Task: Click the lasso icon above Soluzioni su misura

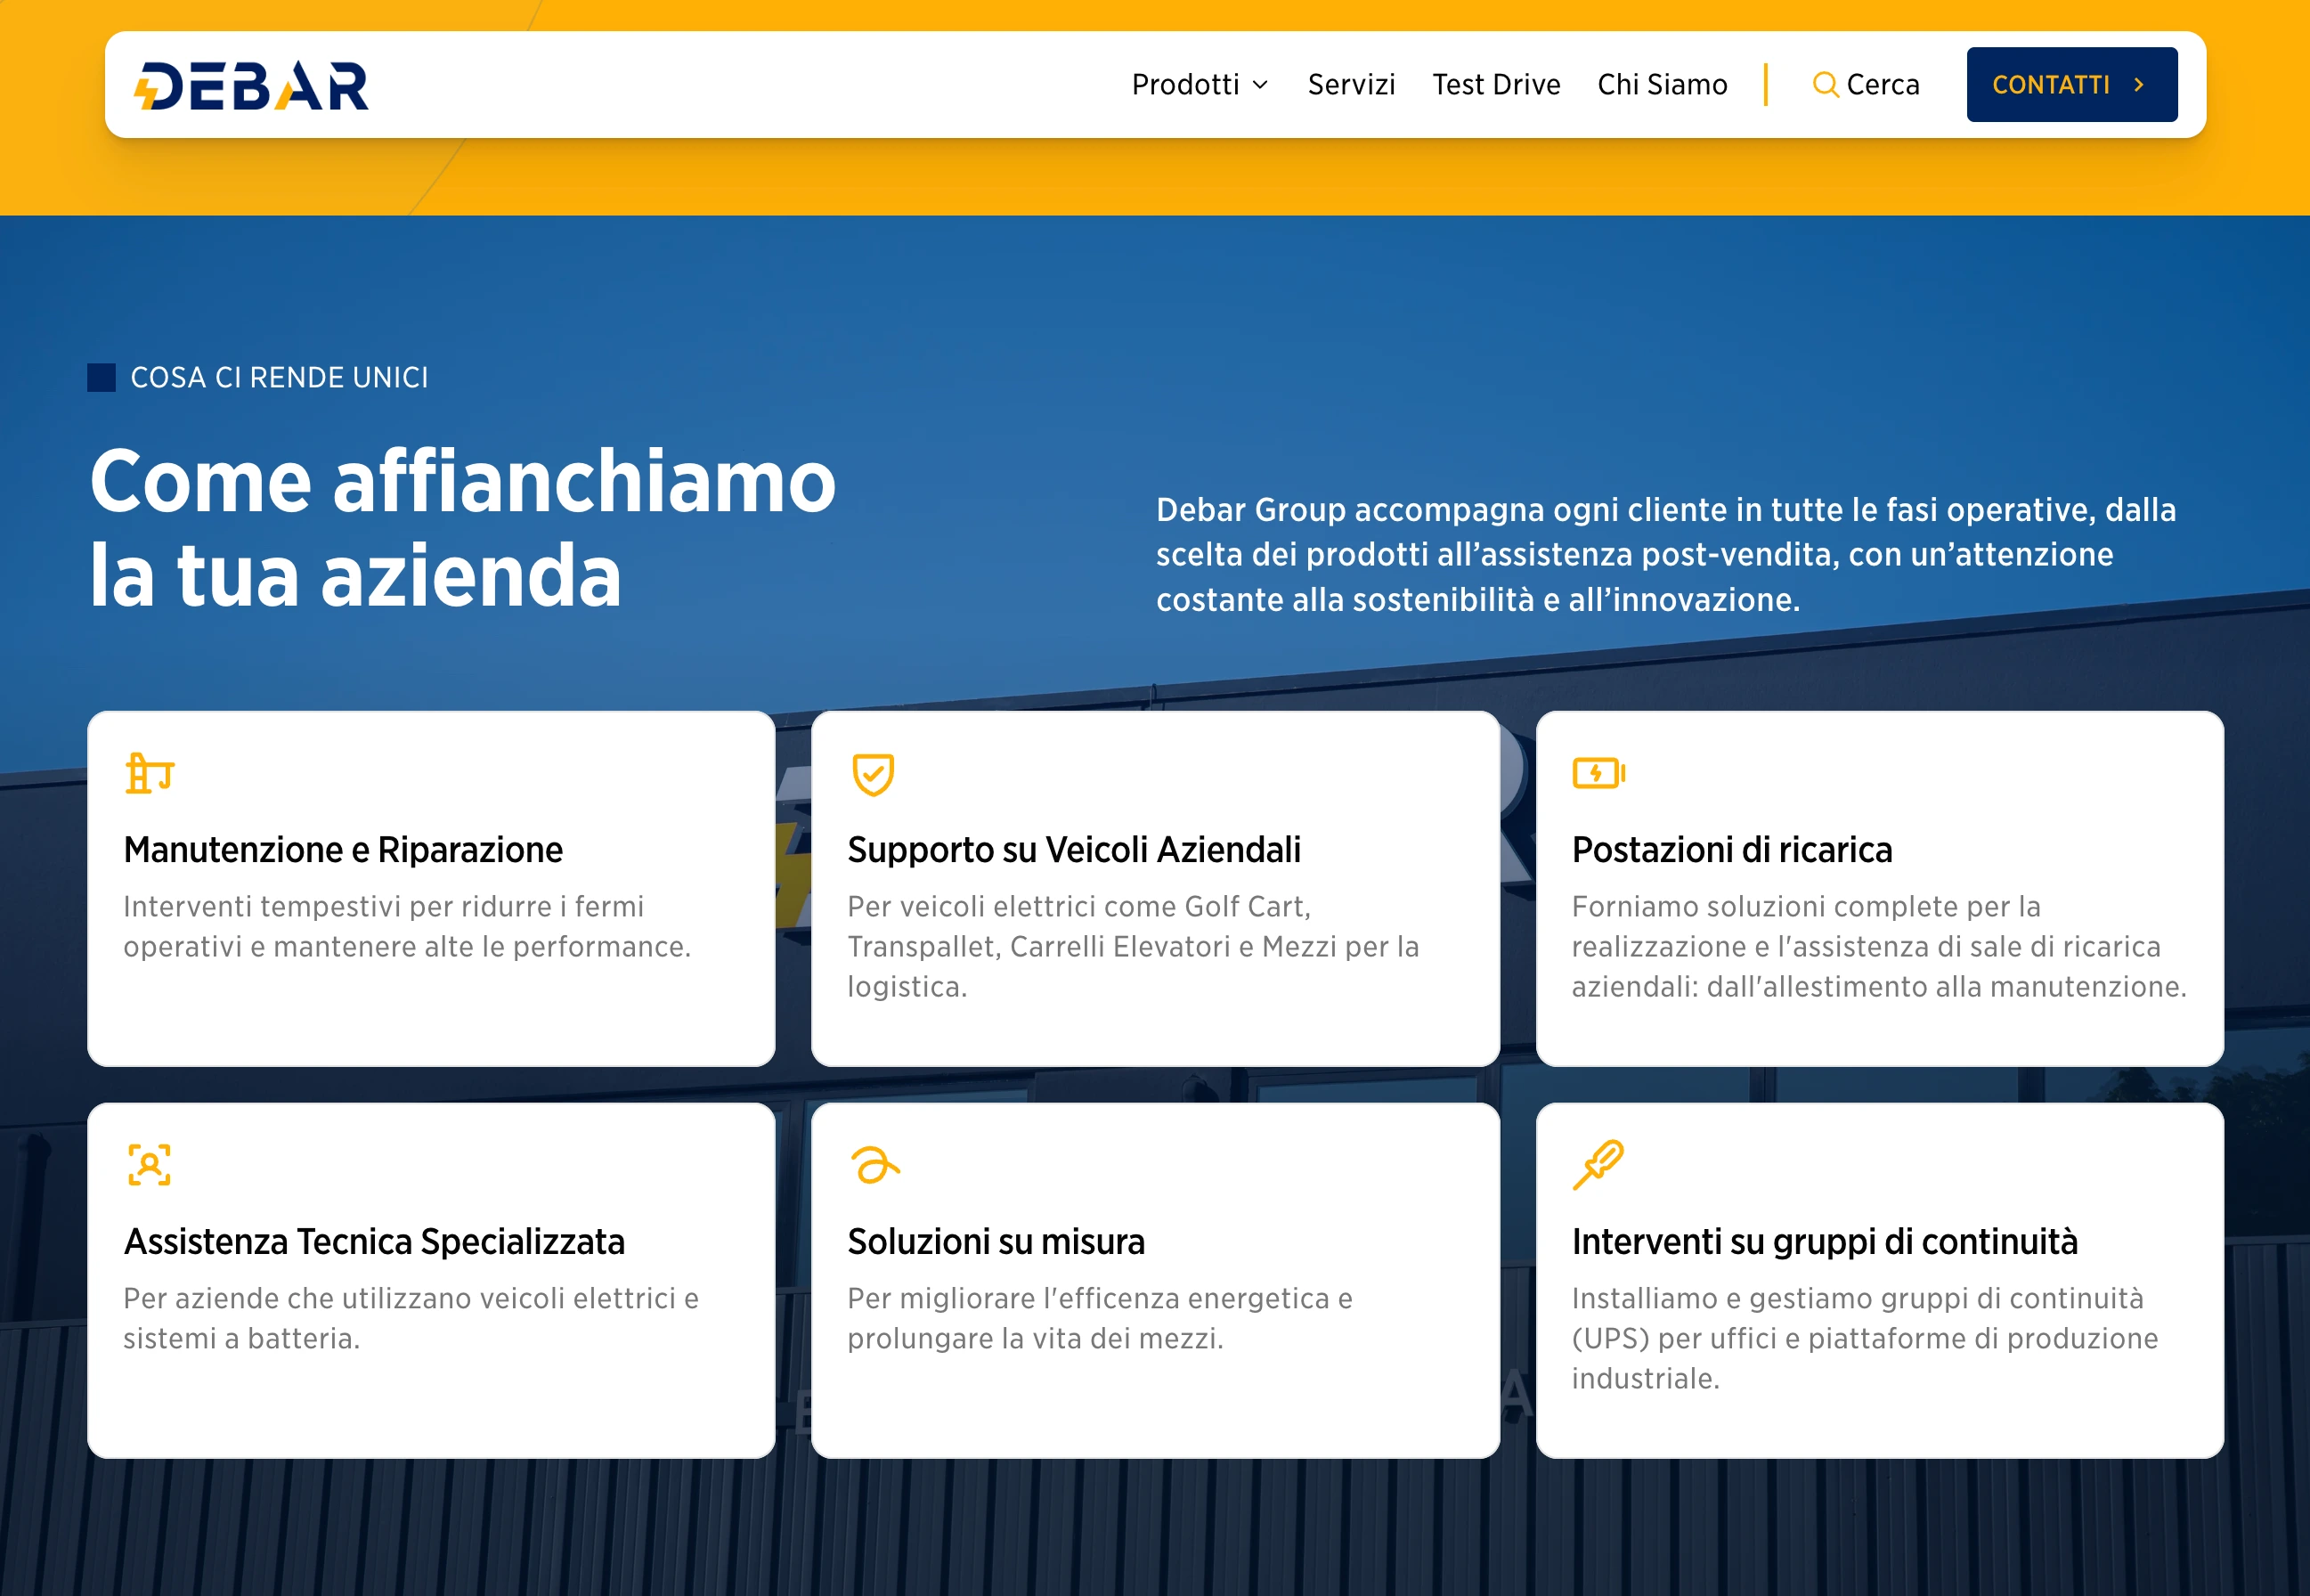Action: click(x=874, y=1165)
